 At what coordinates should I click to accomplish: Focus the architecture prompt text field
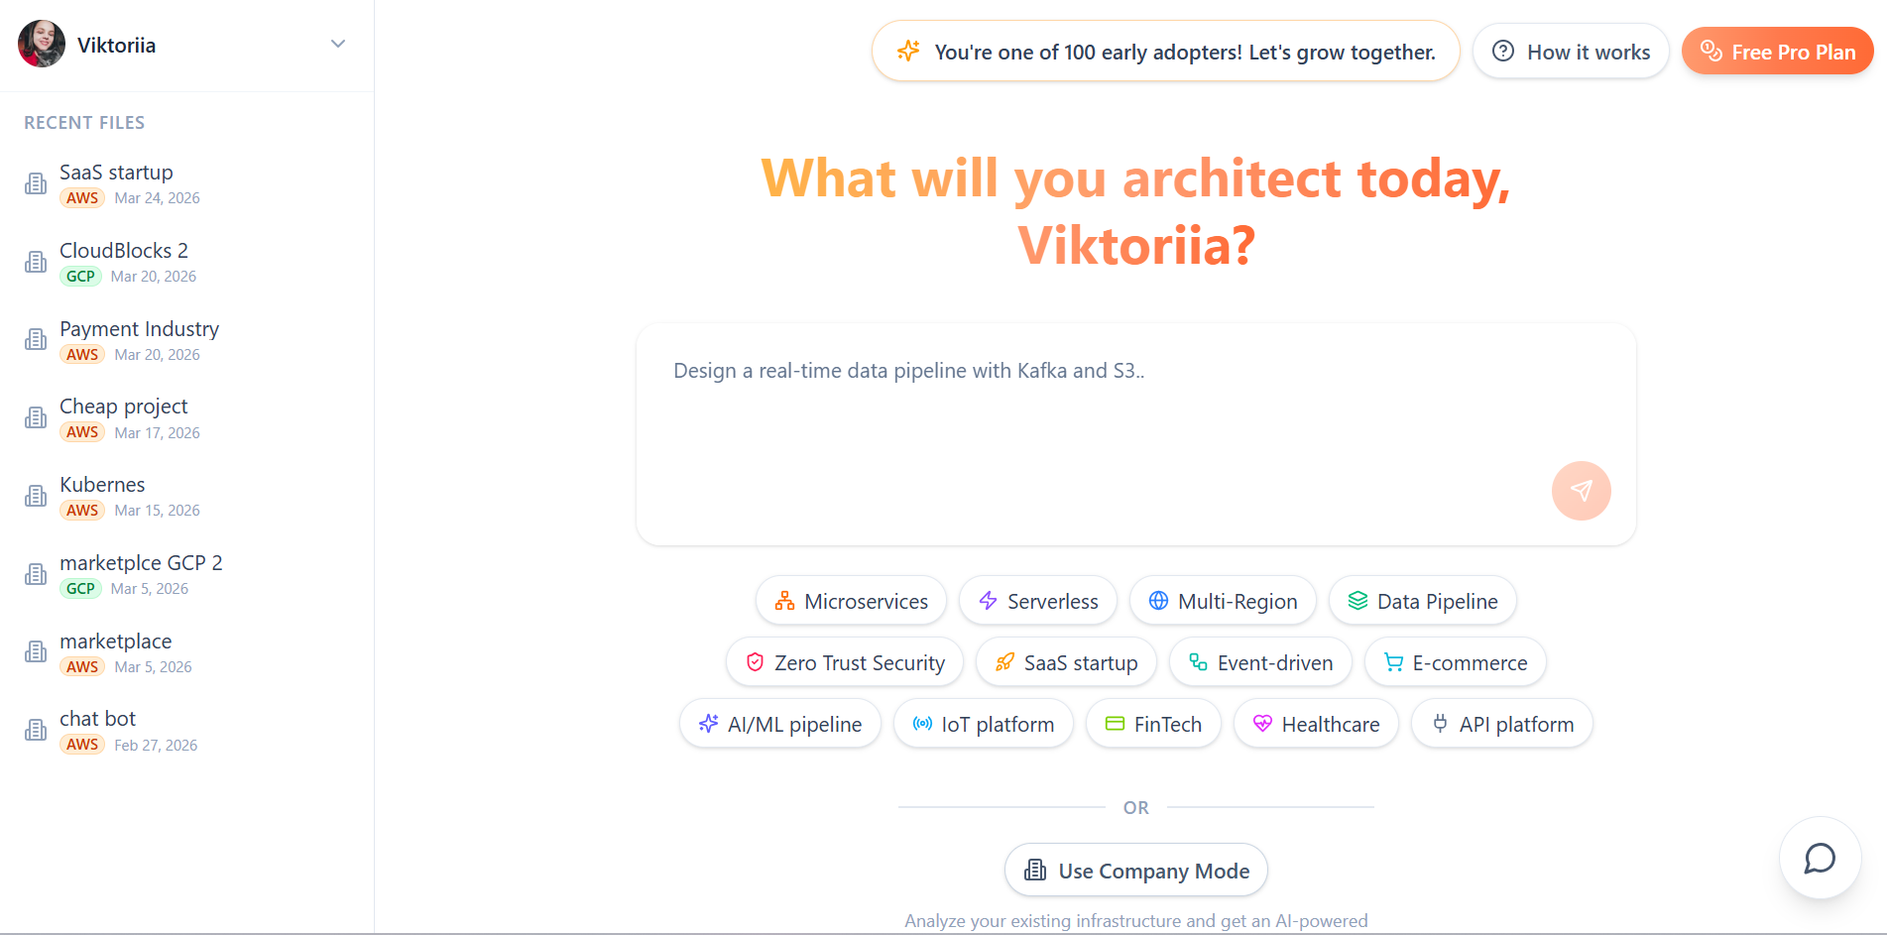tap(1091, 416)
